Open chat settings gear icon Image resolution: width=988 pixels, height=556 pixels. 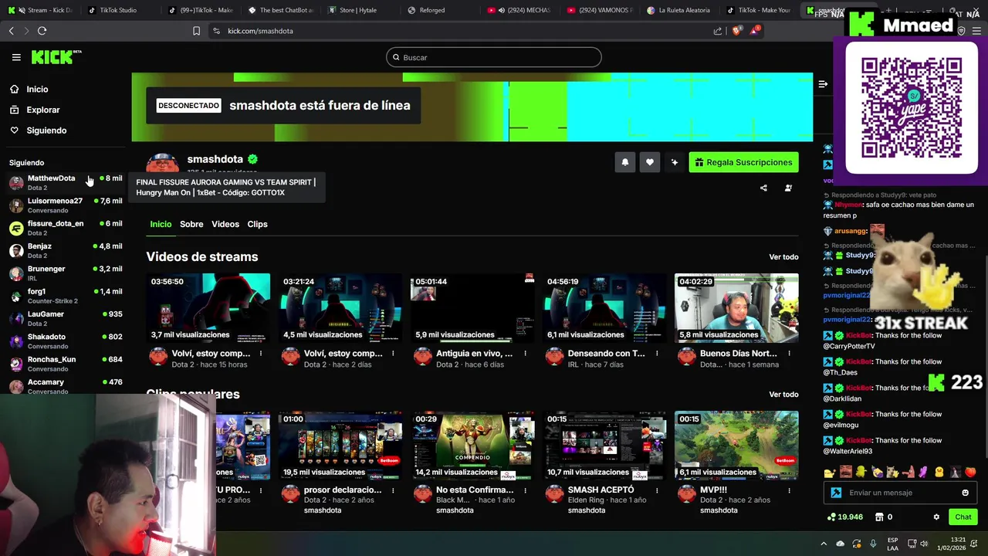936,517
